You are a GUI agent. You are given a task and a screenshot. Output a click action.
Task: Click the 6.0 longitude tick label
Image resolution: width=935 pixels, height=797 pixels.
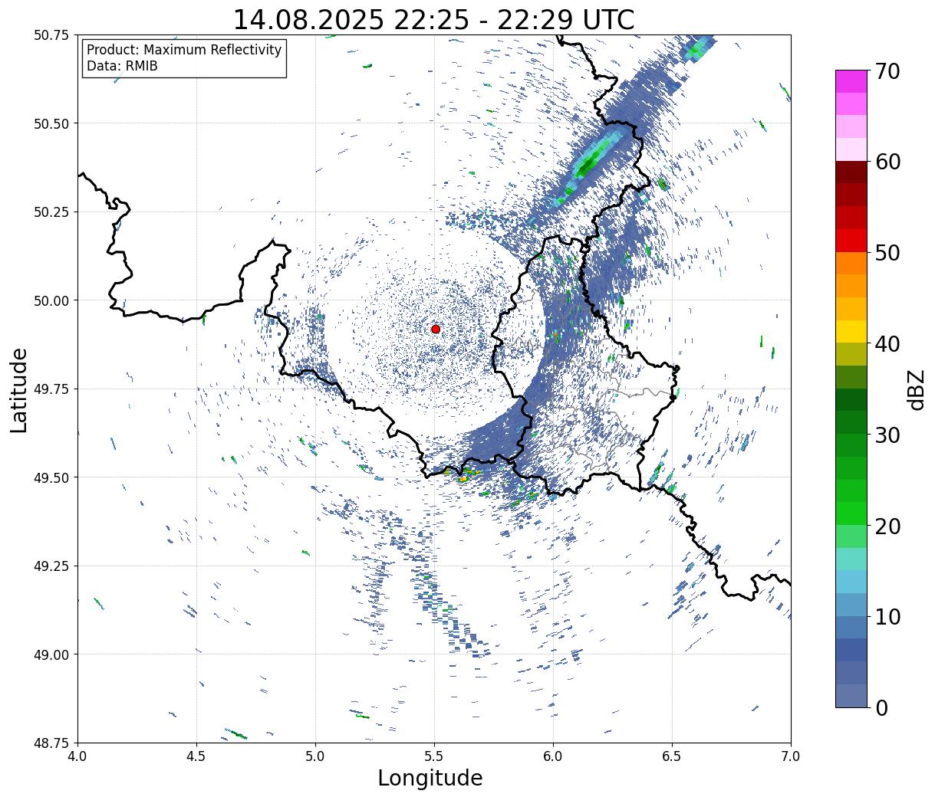(553, 756)
